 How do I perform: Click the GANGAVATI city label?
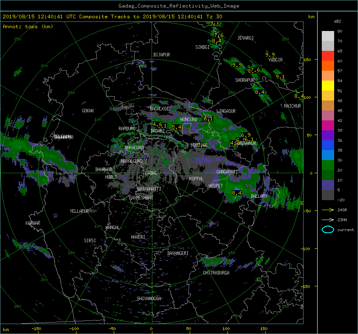tap(227, 172)
